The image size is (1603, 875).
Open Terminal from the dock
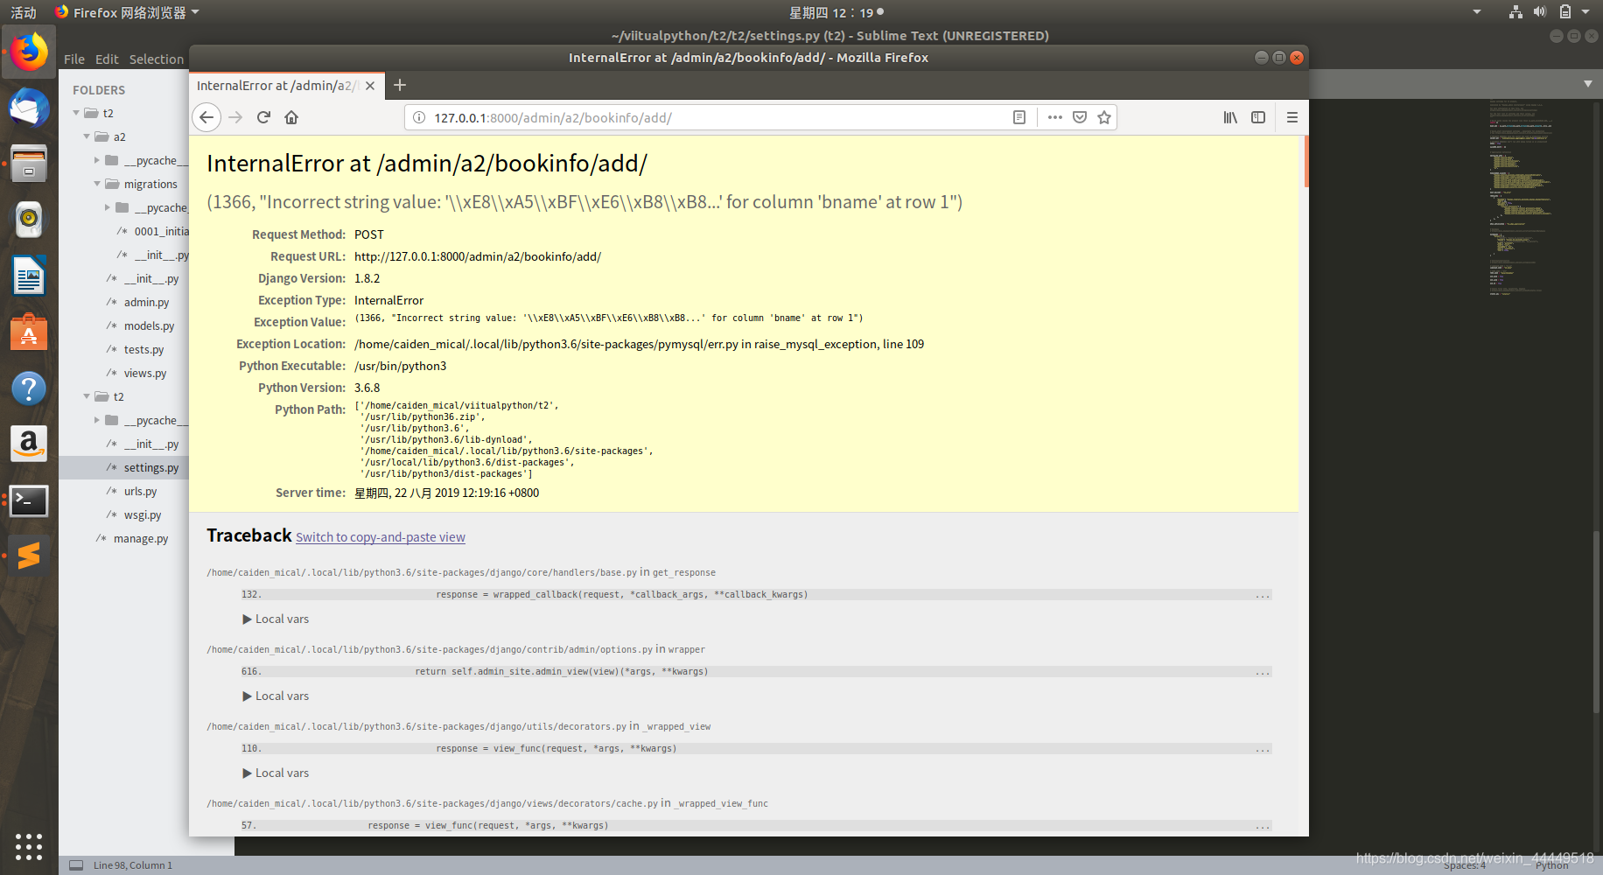[x=29, y=500]
